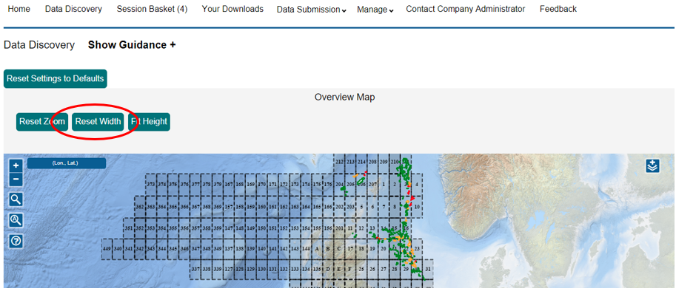Image resolution: width=676 pixels, height=294 pixels.
Task: Click the Fit Height button
Action: pos(149,122)
